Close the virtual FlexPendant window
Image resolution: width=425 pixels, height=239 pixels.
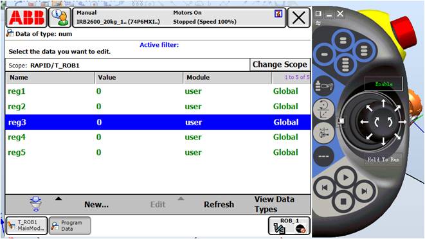(340, 14)
